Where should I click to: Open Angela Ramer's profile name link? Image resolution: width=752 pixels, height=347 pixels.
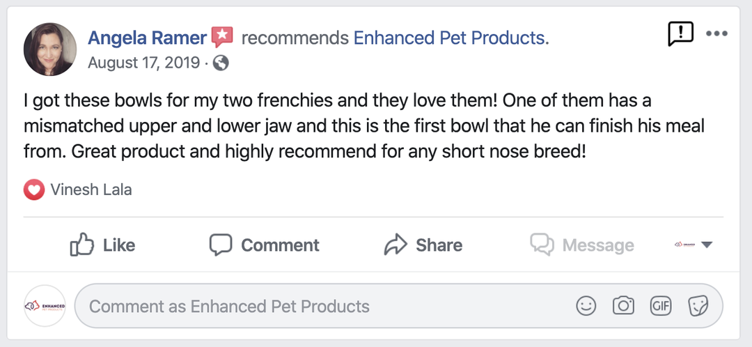(x=147, y=38)
